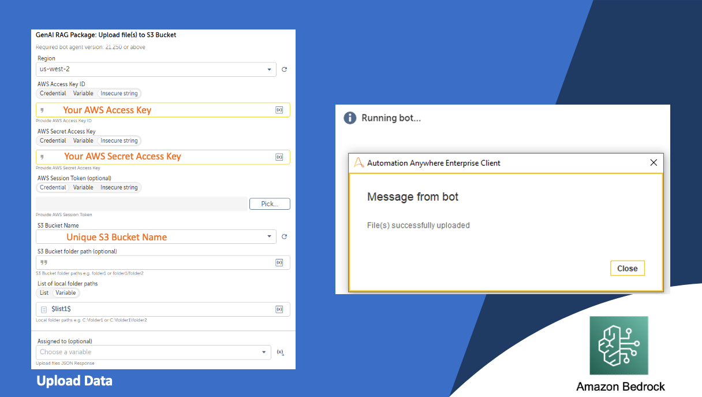Select Variable under List of local folder paths

pyautogui.click(x=66, y=293)
